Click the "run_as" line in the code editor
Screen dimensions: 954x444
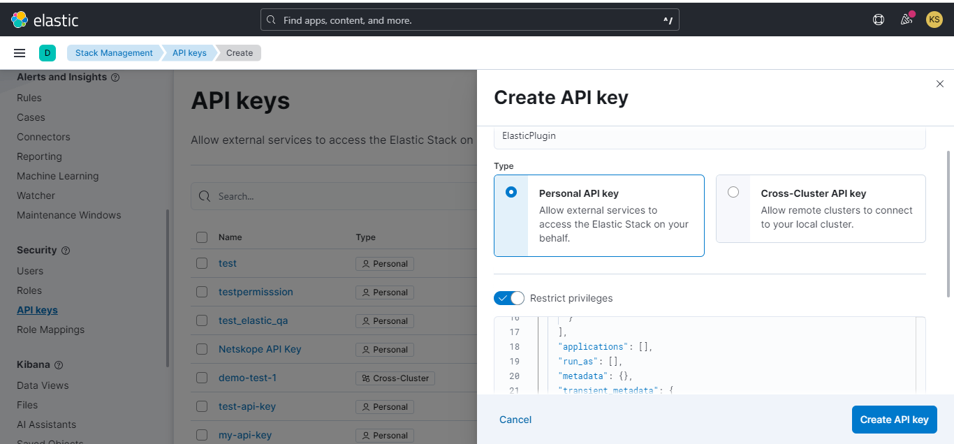(x=590, y=362)
